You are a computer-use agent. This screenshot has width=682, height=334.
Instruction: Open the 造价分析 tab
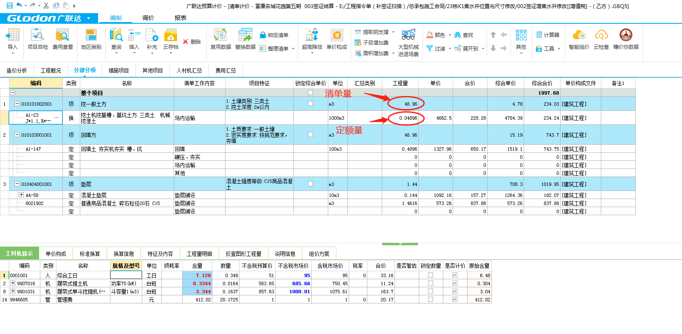click(x=17, y=70)
